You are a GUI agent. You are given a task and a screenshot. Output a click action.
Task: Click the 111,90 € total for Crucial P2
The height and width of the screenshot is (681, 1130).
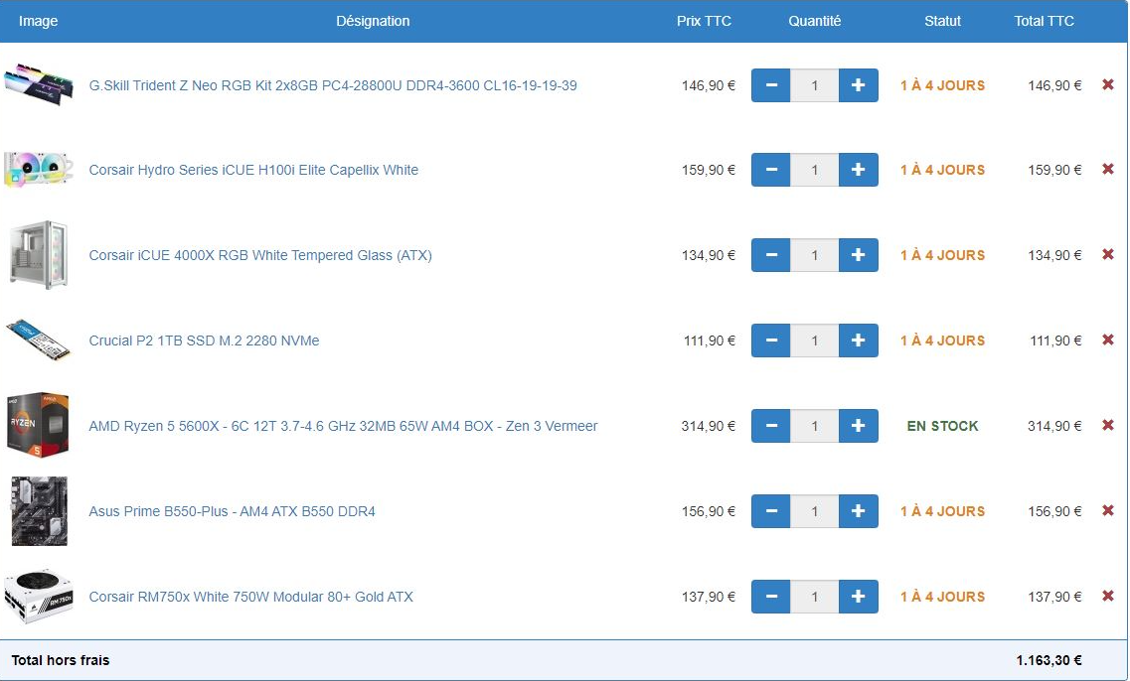point(1055,340)
